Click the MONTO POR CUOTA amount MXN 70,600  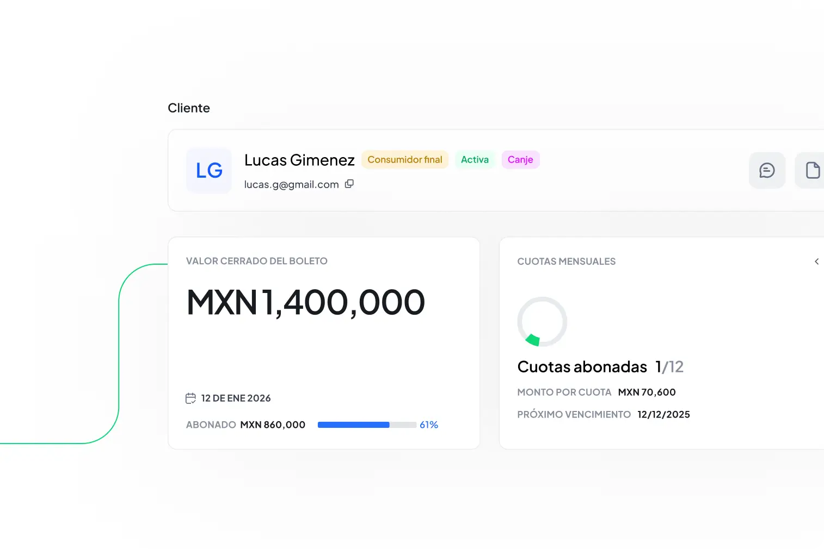(647, 392)
